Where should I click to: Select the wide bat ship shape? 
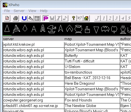coord(105,29)
